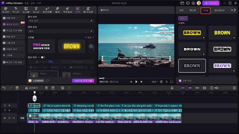
Task: Click the undo arrow in timeline toolbar
Action: [4, 88]
